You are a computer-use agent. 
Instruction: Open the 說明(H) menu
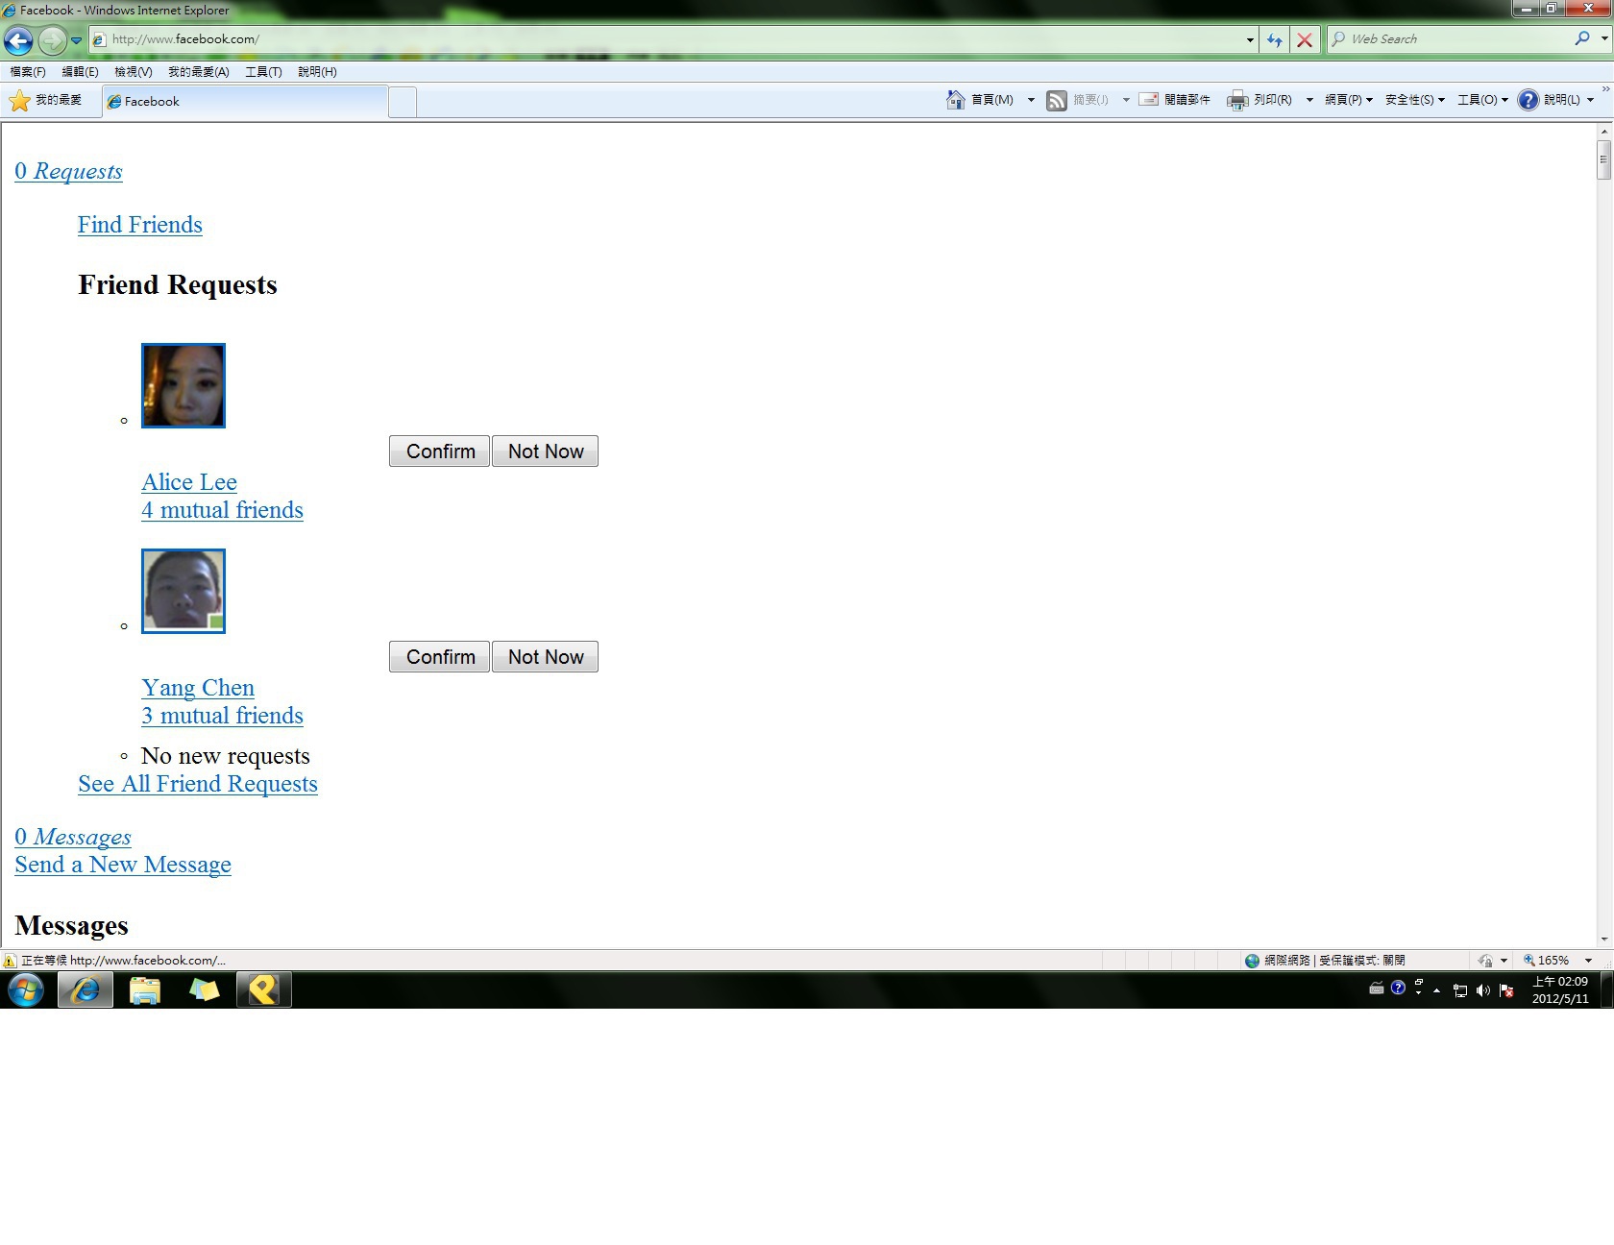(317, 72)
